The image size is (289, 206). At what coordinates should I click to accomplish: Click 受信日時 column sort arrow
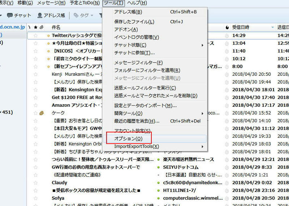click(x=273, y=27)
